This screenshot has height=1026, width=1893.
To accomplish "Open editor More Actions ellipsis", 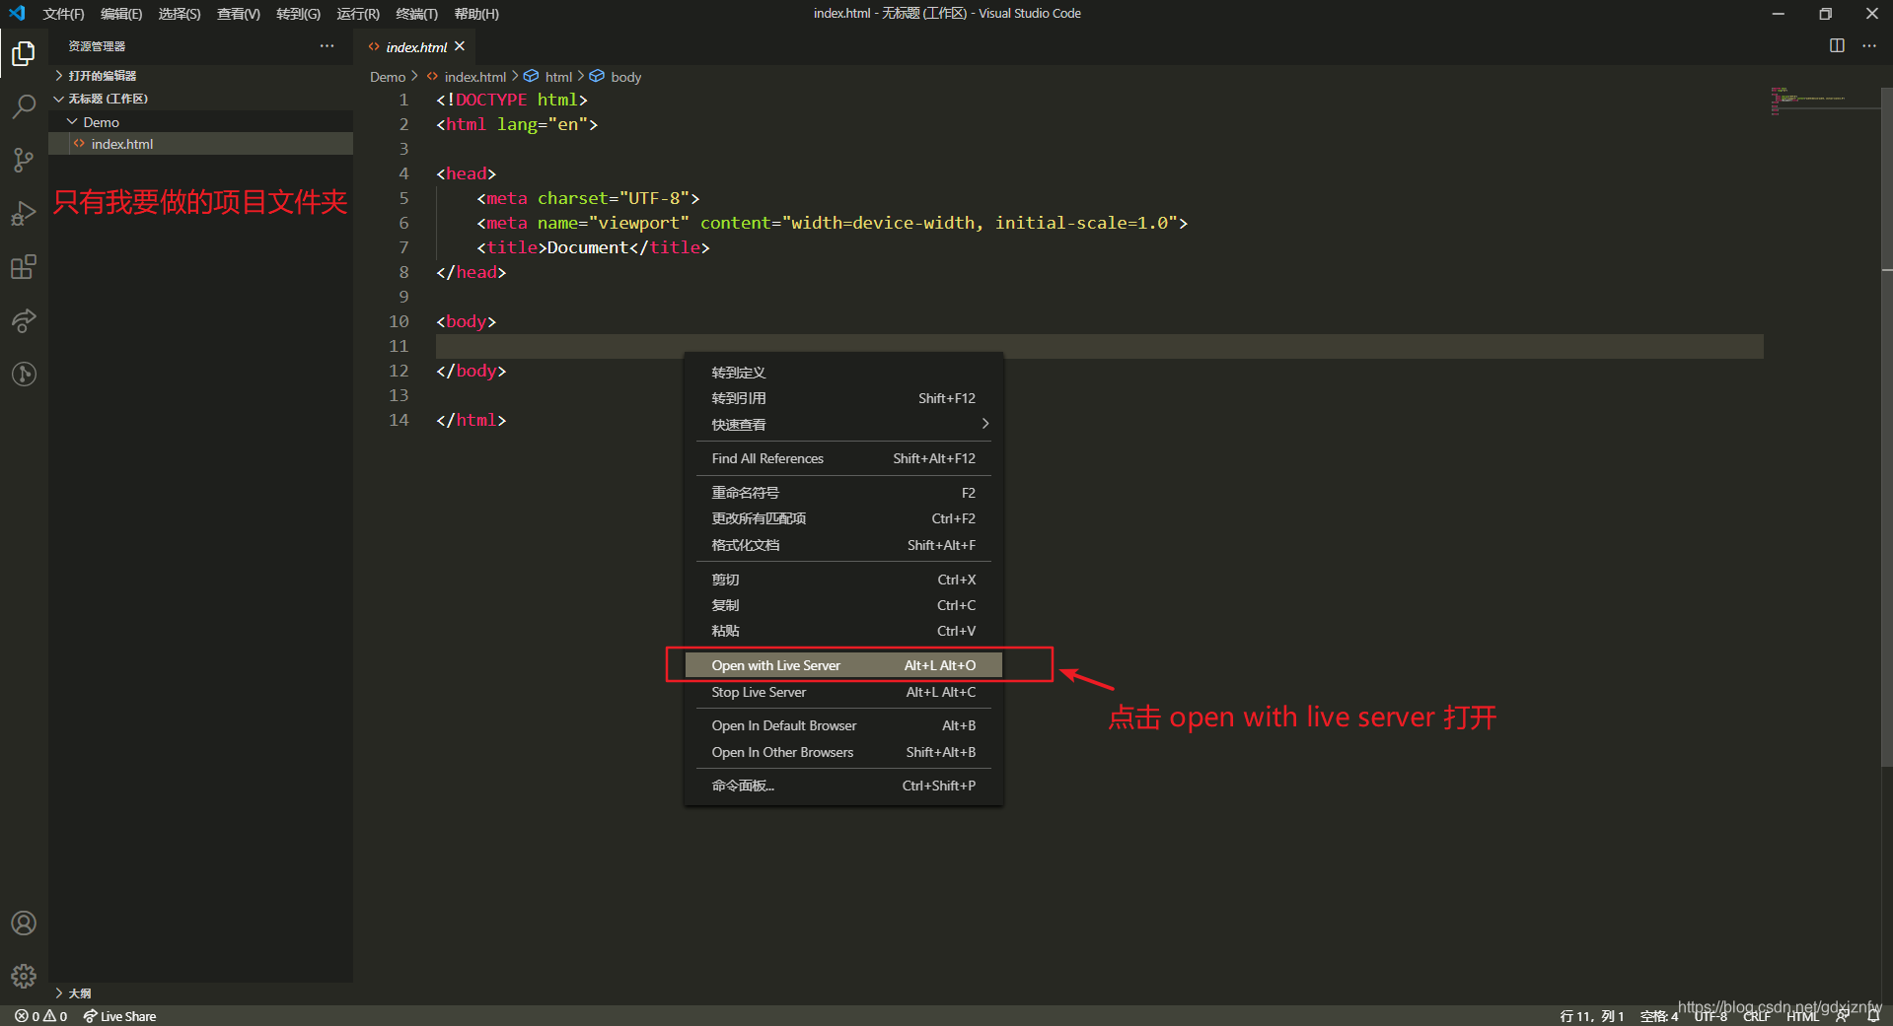I will point(1869,45).
